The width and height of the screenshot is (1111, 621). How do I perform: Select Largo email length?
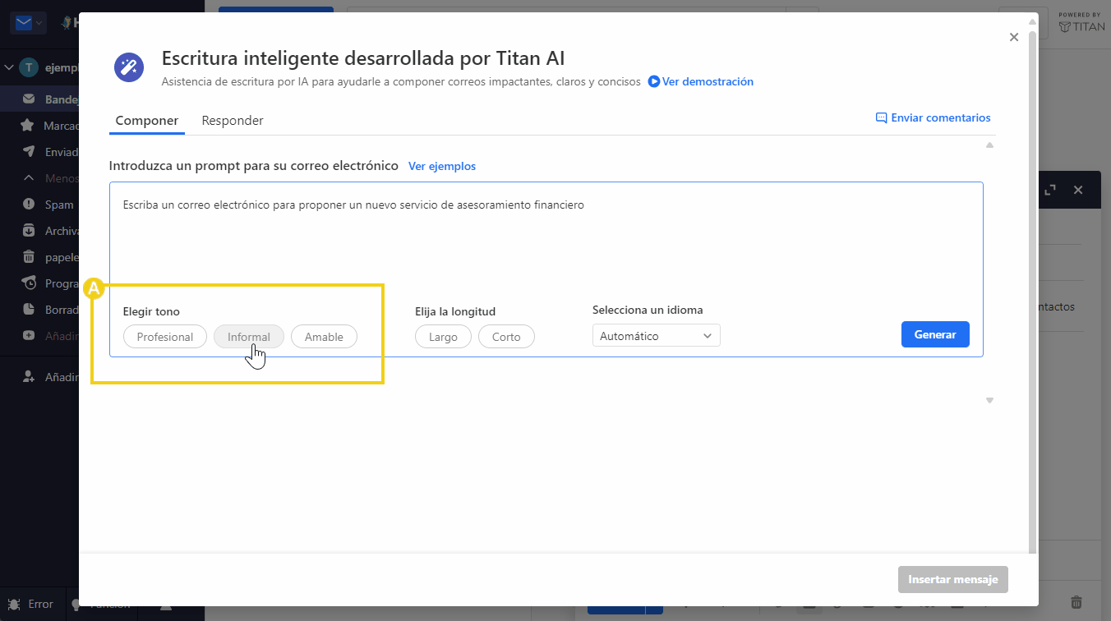[x=443, y=337]
